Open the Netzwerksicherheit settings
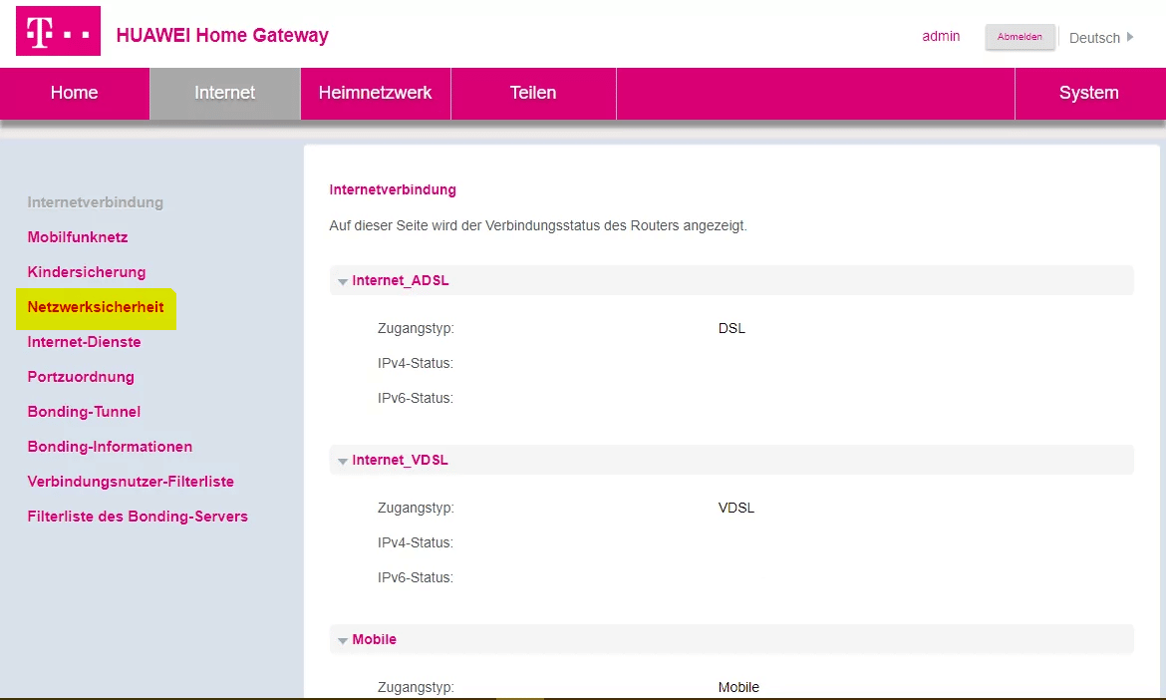Screen dimensions: 1166x700 point(96,306)
